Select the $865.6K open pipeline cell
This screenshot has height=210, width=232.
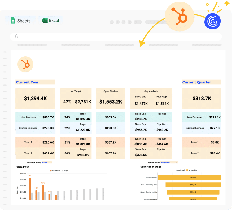pyautogui.click(x=111, y=117)
